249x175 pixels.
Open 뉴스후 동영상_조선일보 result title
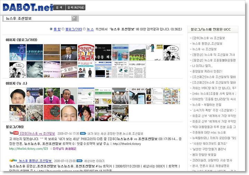click(x=35, y=161)
